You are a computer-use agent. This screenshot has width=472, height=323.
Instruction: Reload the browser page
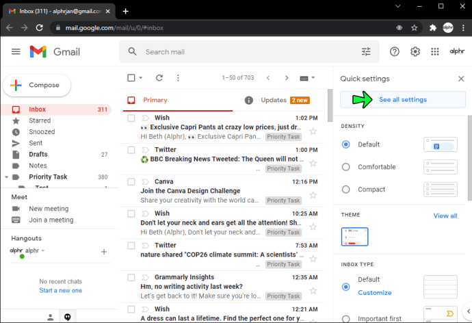pyautogui.click(x=40, y=28)
